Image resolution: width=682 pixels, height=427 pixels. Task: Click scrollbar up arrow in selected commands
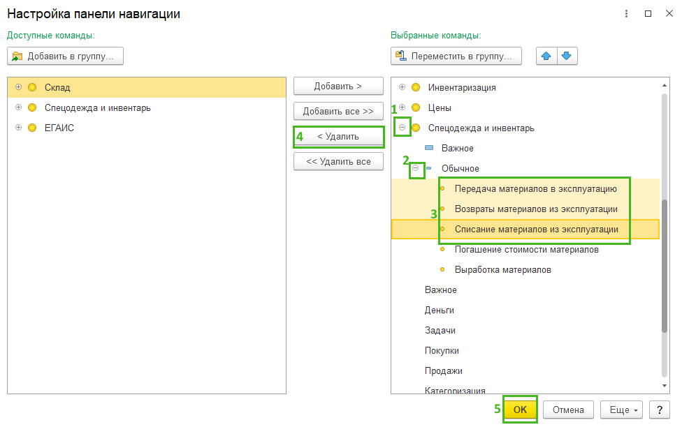pyautogui.click(x=664, y=85)
